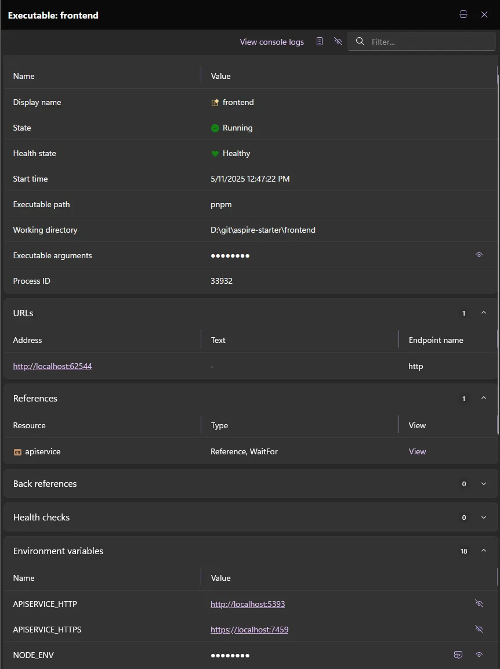Unmask the APISERVICE_HTTP value
Screen dimensions: 500x669
(x=479, y=603)
